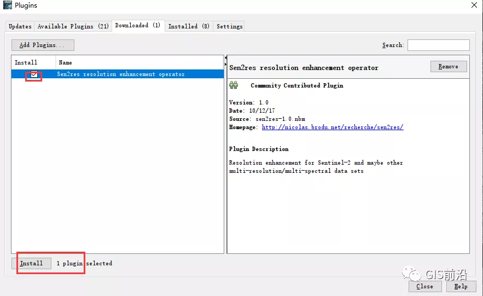
Task: Open Help for the Plugins dialog
Action: [461, 287]
